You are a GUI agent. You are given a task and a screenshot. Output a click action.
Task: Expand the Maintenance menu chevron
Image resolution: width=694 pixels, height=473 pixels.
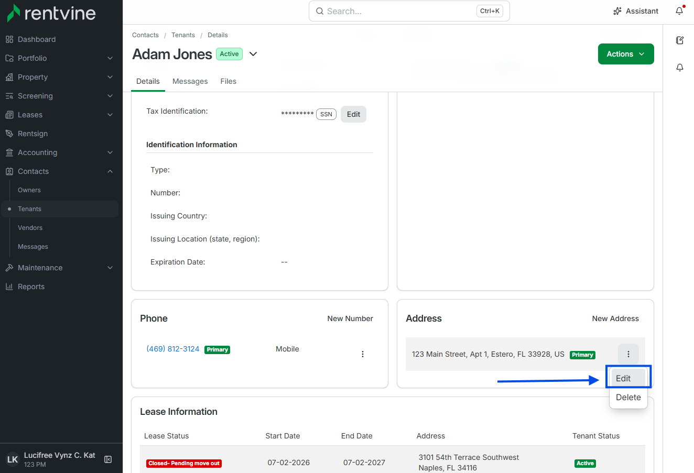point(110,268)
